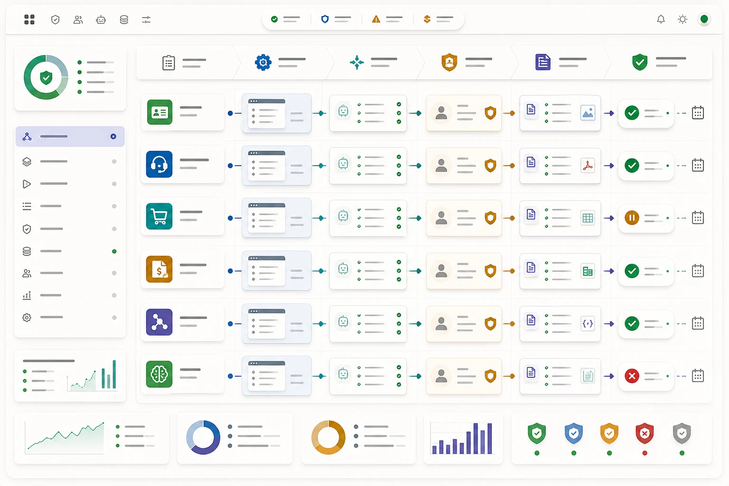Image resolution: width=729 pixels, height=486 pixels.
Task: Open the purple network nodes workflow
Action: 182,322
